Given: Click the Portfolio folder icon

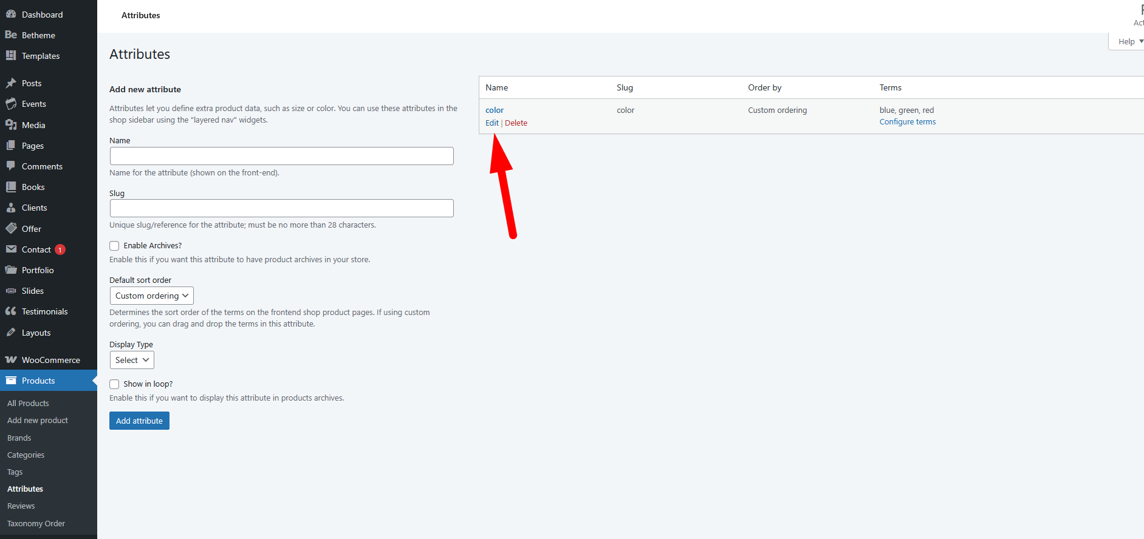Looking at the screenshot, I should (x=11, y=270).
